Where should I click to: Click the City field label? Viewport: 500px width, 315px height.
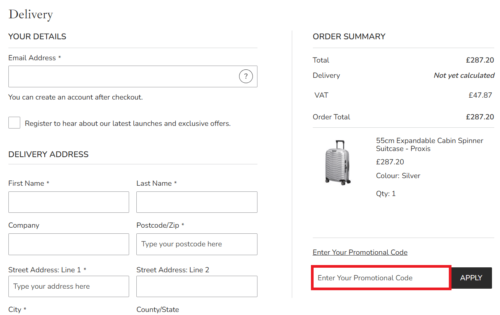[x=15, y=309]
